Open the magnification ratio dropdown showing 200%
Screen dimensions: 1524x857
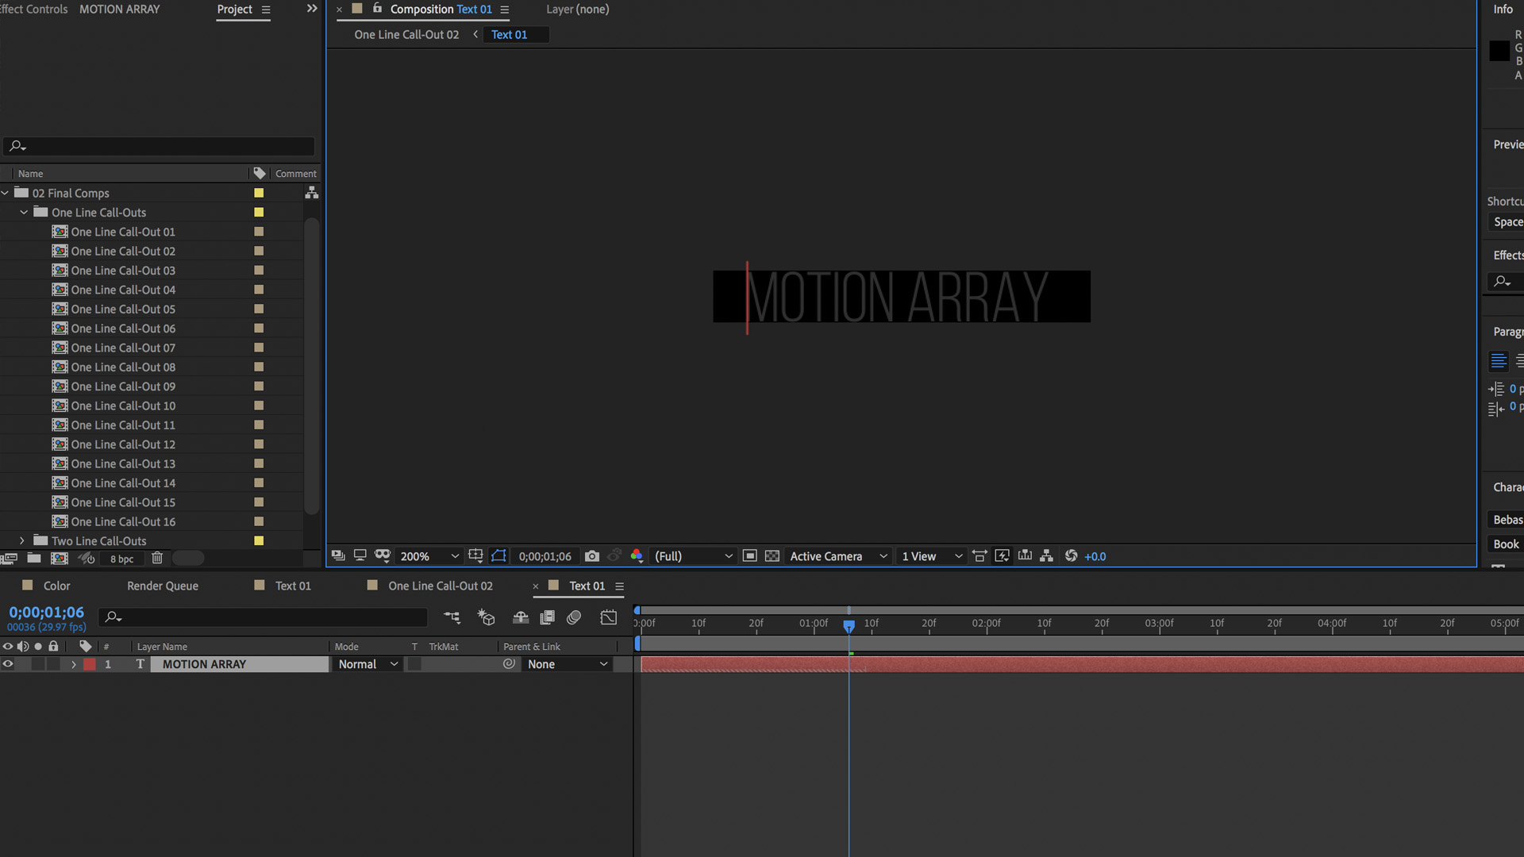(x=429, y=556)
